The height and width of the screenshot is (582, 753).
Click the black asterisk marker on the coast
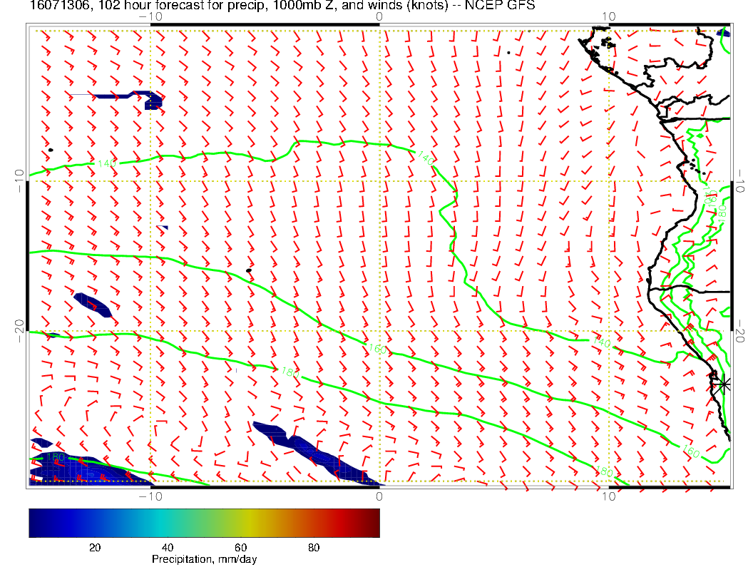724,384
